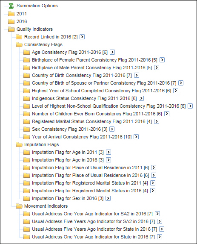
Task: Click the Registered Marital Status Consistency folder icon
Action: (x=26, y=121)
